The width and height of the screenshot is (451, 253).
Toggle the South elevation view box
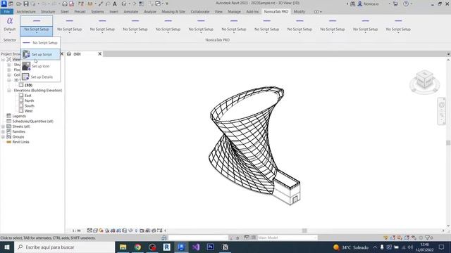tap(21, 105)
